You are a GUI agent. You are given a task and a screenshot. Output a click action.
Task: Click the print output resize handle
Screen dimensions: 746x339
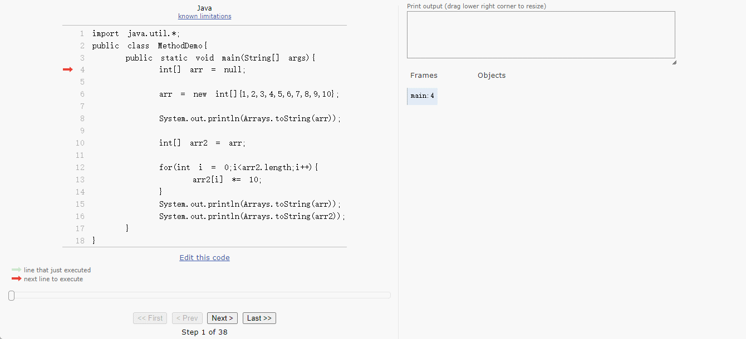coord(674,62)
